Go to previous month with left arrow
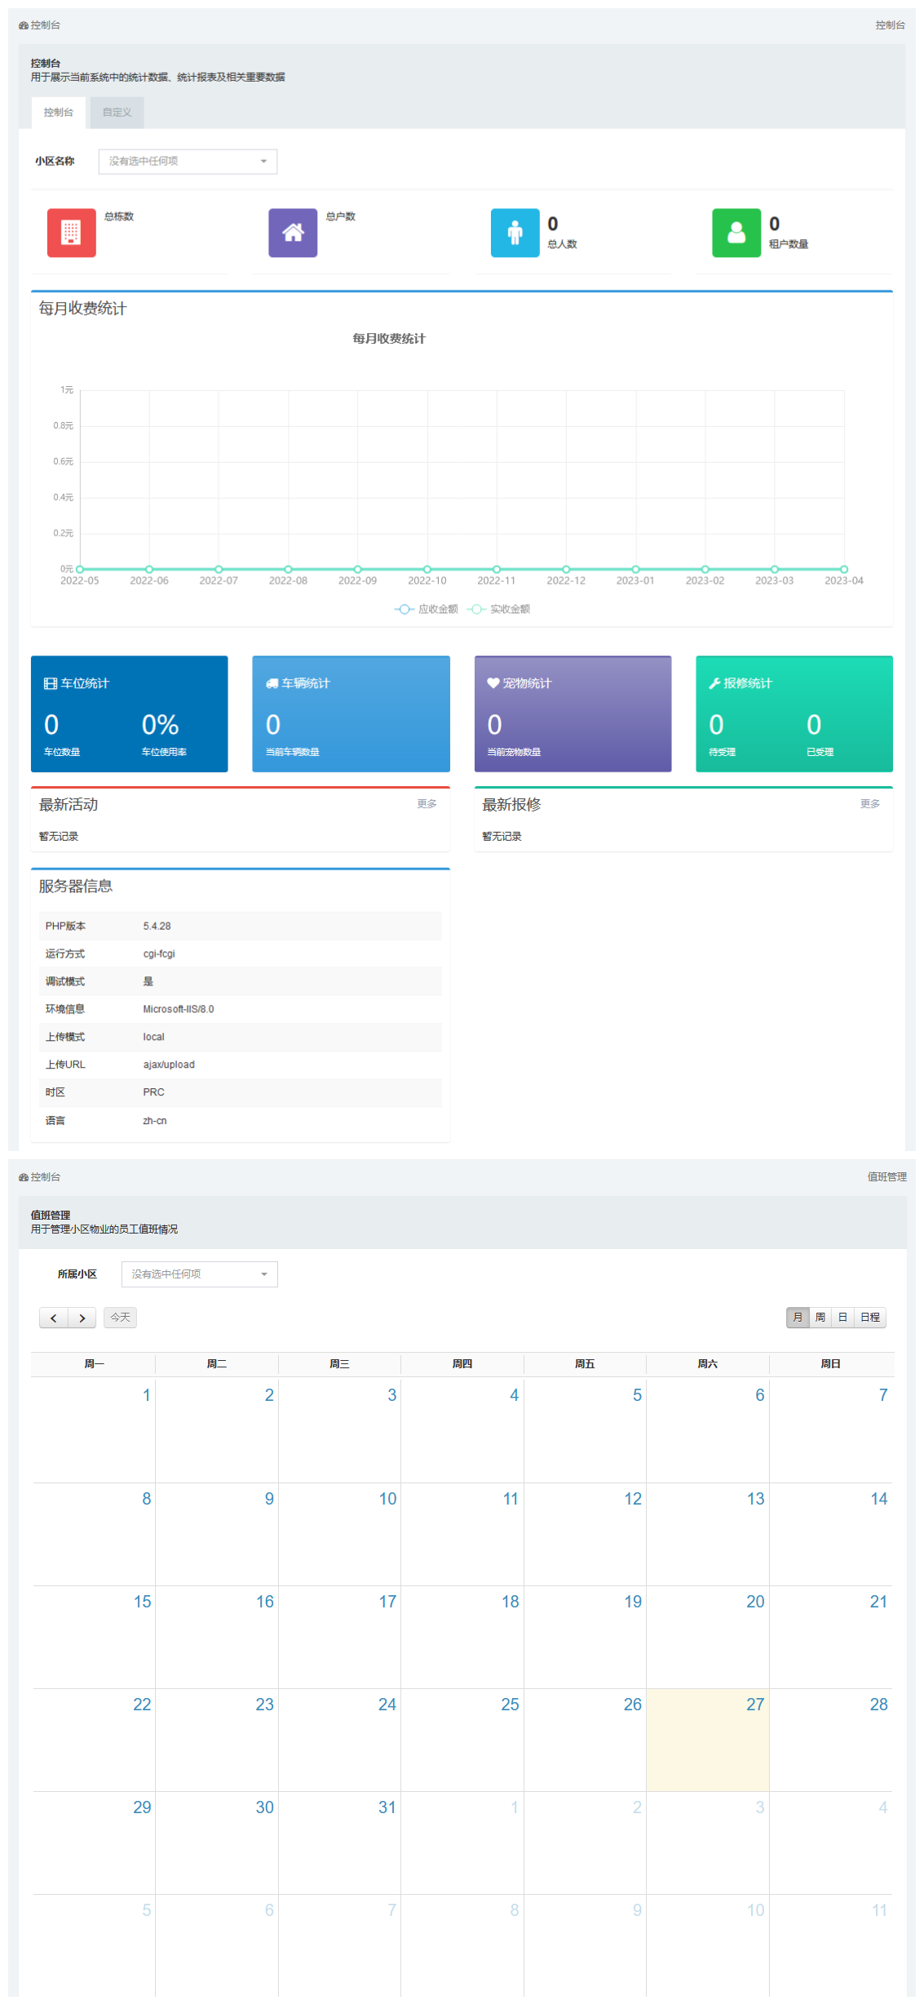 54,1318
